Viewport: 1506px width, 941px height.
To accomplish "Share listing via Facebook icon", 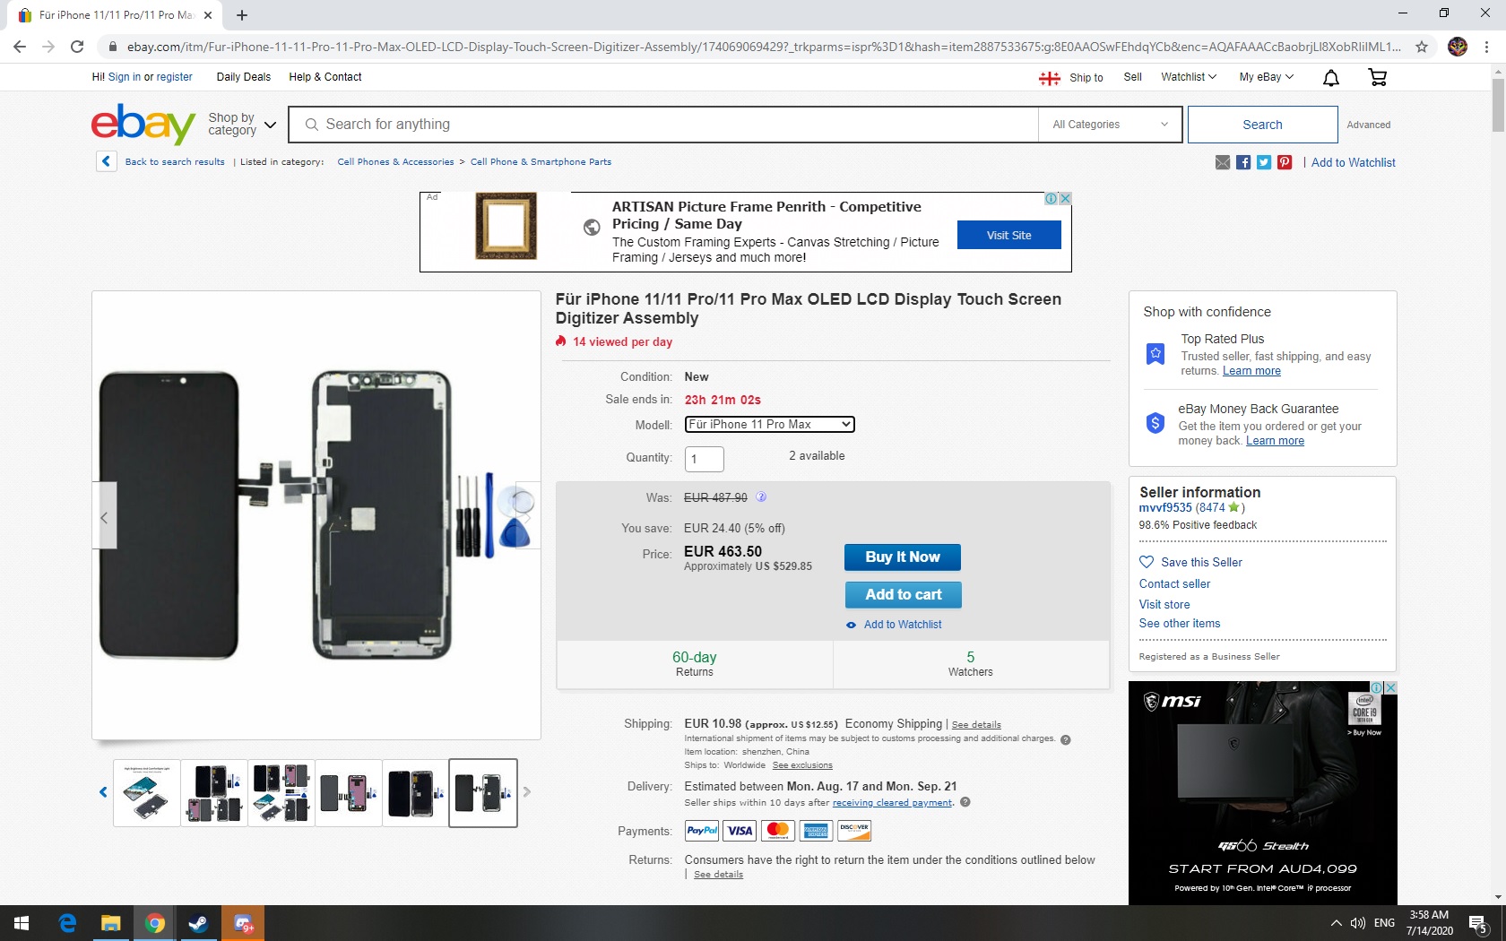I will 1243,162.
